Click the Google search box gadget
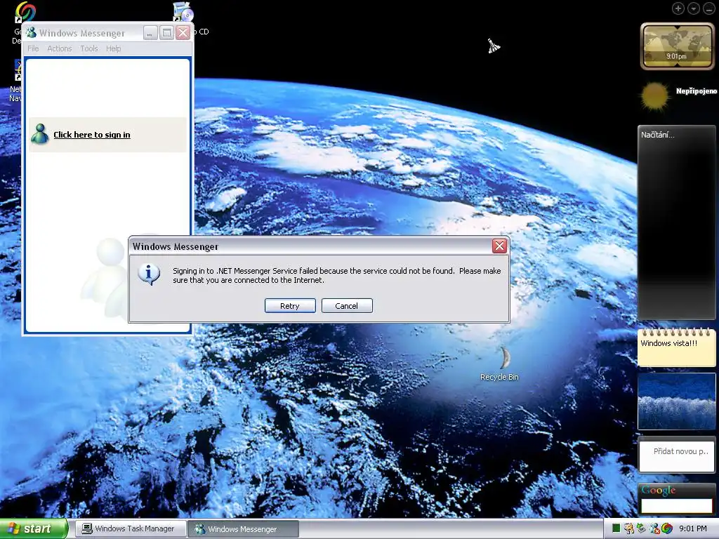The height and width of the screenshot is (539, 719). tap(676, 506)
